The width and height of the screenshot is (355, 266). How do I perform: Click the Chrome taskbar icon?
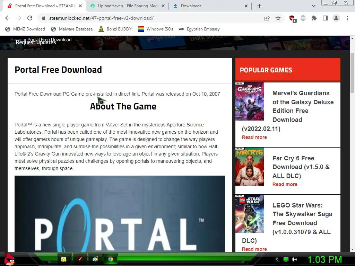pyautogui.click(x=111, y=259)
